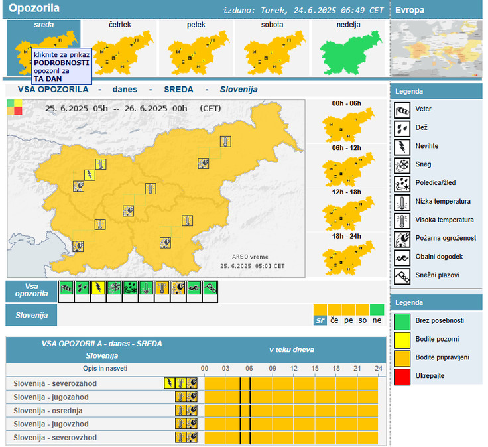
Task: Select the low temperature warning filter icon
Action: (147, 288)
